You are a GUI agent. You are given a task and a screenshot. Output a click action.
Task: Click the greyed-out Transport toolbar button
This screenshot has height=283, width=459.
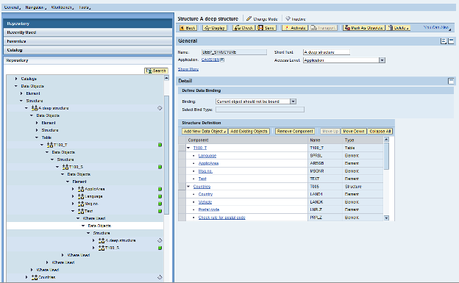click(324, 28)
